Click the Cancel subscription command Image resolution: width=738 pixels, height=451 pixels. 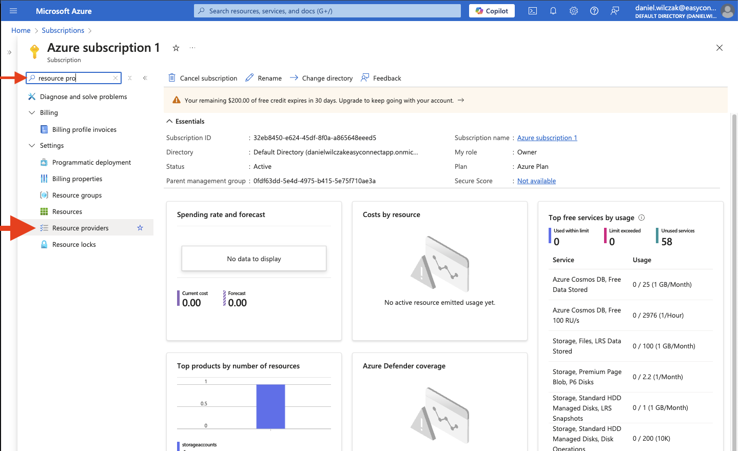tap(203, 78)
